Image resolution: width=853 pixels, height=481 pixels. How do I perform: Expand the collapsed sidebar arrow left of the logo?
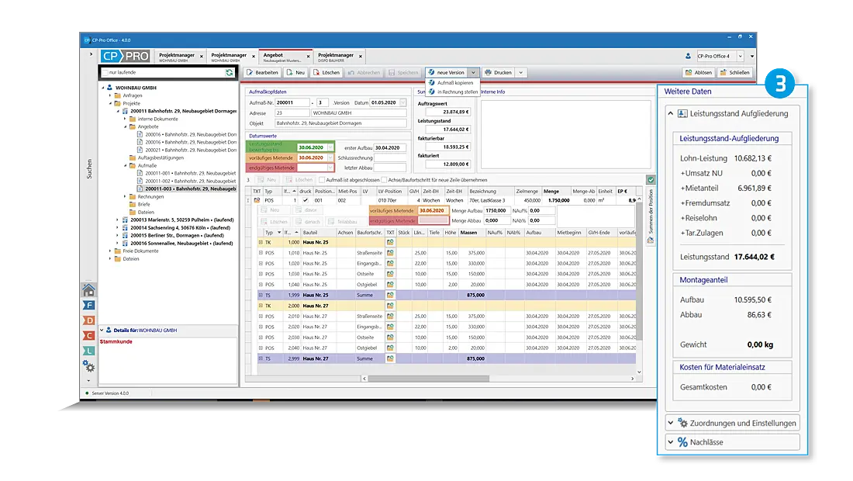click(91, 54)
